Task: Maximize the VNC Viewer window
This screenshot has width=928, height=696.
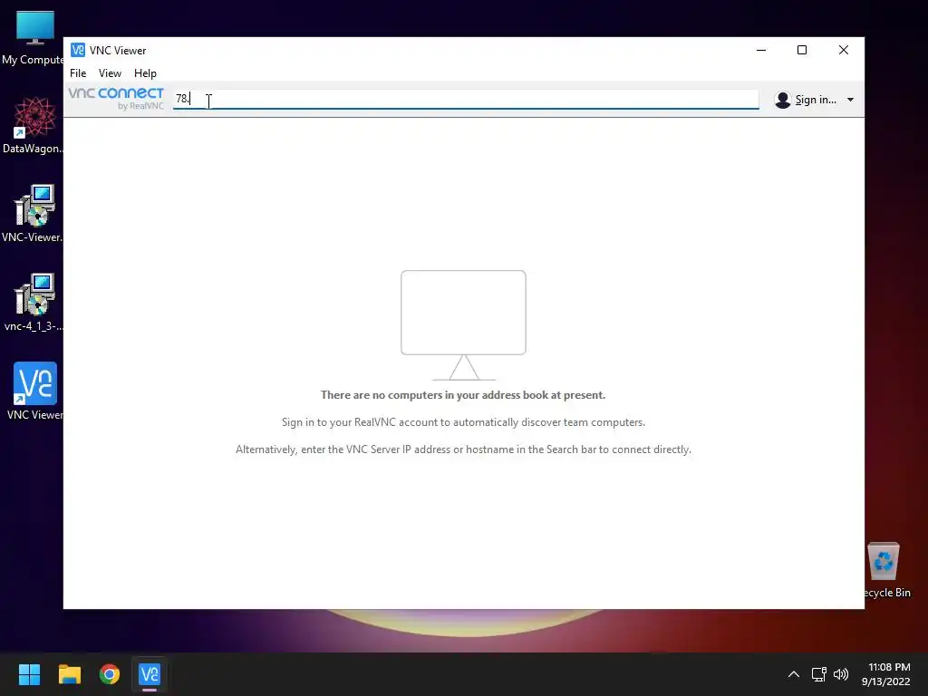Action: (x=802, y=51)
